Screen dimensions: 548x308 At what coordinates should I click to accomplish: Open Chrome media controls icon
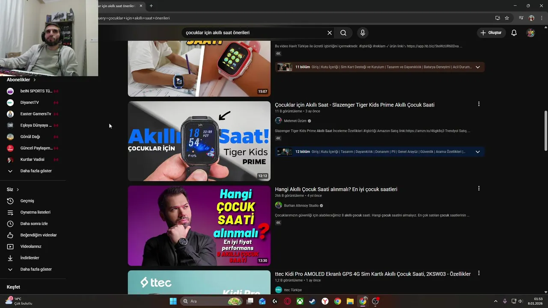coord(521,18)
